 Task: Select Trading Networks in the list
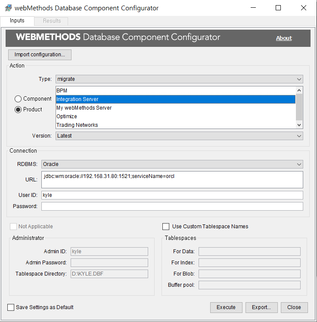tap(176, 125)
